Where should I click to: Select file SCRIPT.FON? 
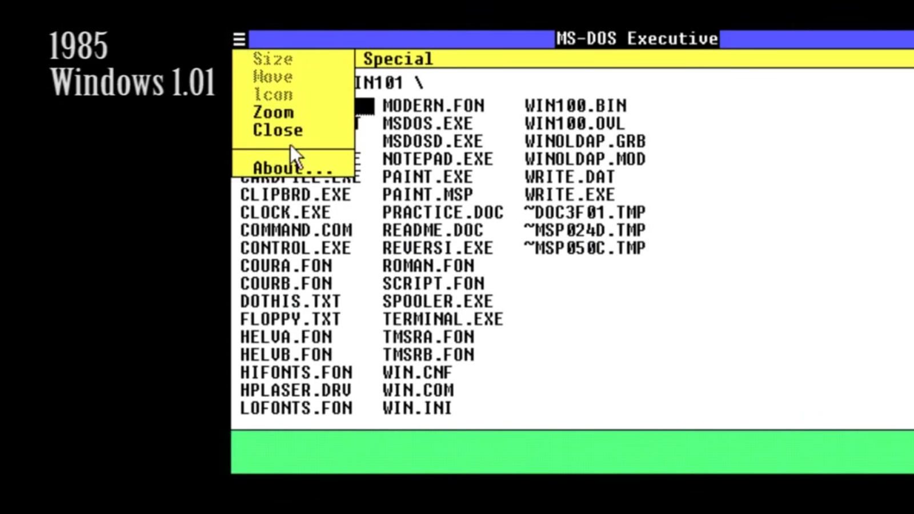click(434, 283)
